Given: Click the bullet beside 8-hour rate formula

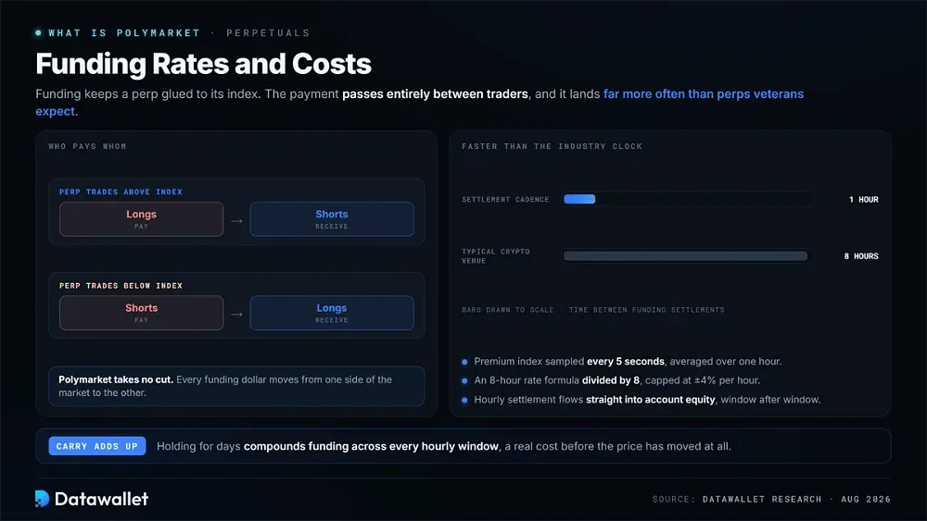Looking at the screenshot, I should tap(464, 380).
